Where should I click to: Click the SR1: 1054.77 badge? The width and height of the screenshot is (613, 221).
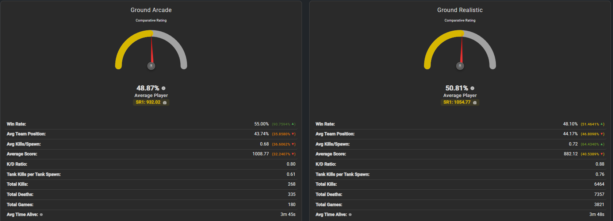pos(460,102)
